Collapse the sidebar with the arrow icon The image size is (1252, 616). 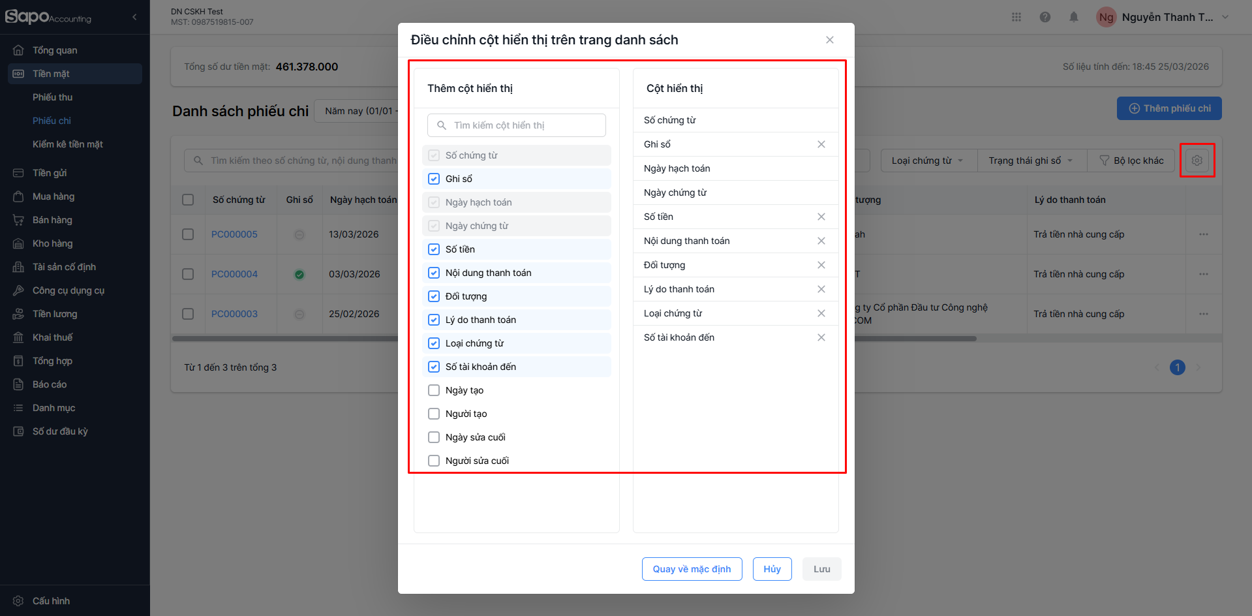click(x=134, y=17)
